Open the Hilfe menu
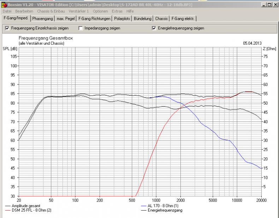This screenshot has height=218, width=279. click(130, 11)
